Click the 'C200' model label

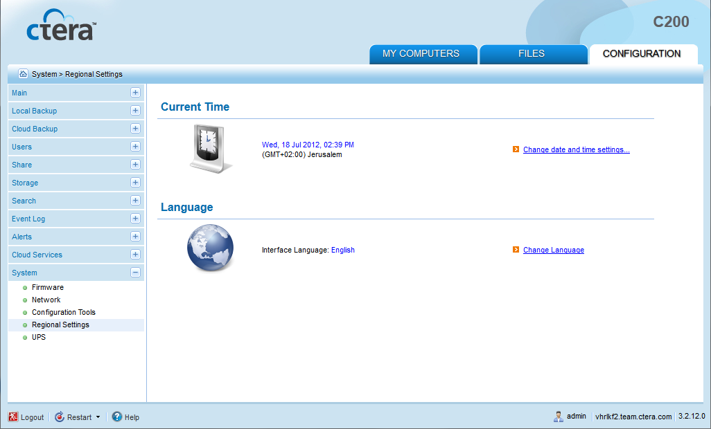[x=671, y=21]
